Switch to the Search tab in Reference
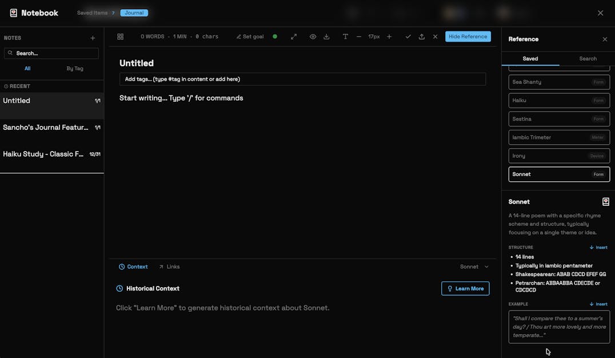Viewport: 615px width, 358px height. coord(588,58)
